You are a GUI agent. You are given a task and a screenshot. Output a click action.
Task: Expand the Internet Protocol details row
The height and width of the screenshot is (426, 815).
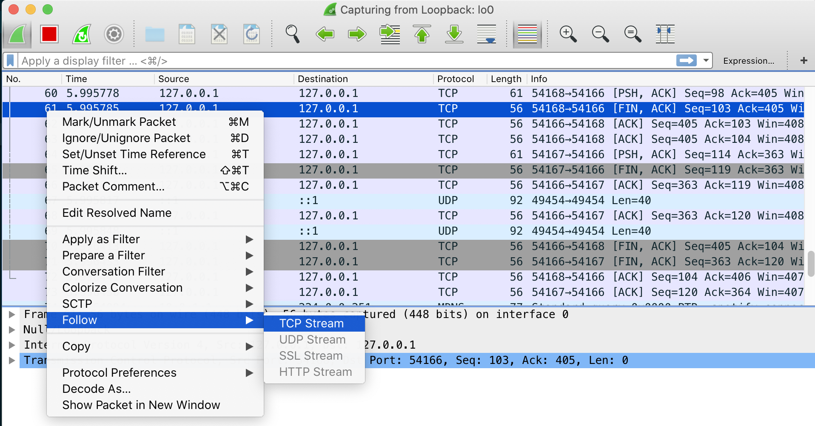point(12,345)
